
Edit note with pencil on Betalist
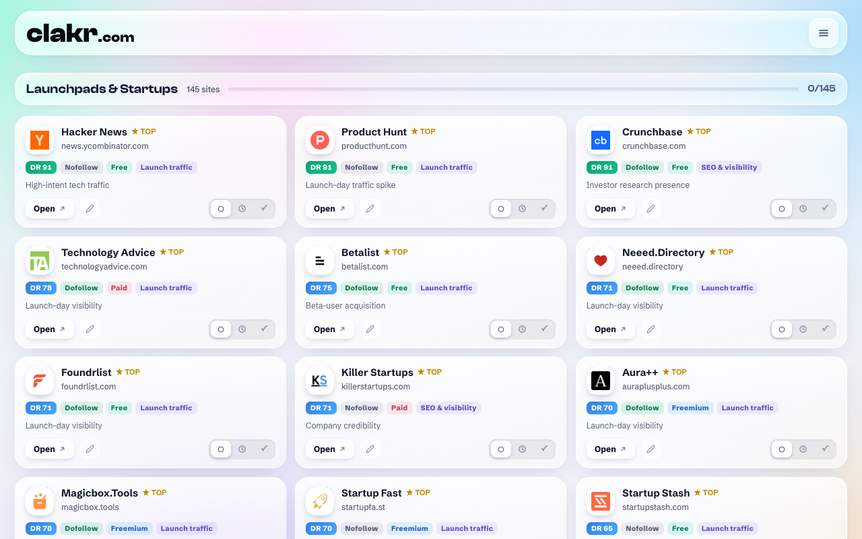click(x=370, y=329)
